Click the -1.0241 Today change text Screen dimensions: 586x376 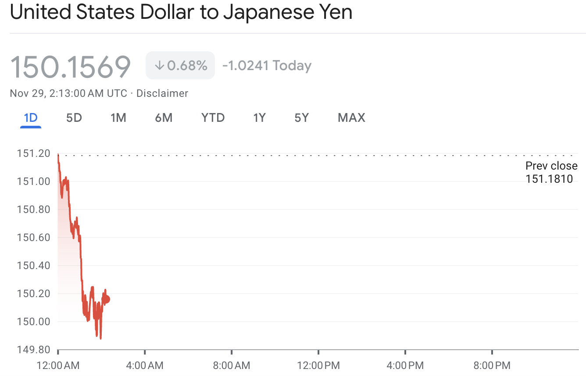pyautogui.click(x=267, y=66)
